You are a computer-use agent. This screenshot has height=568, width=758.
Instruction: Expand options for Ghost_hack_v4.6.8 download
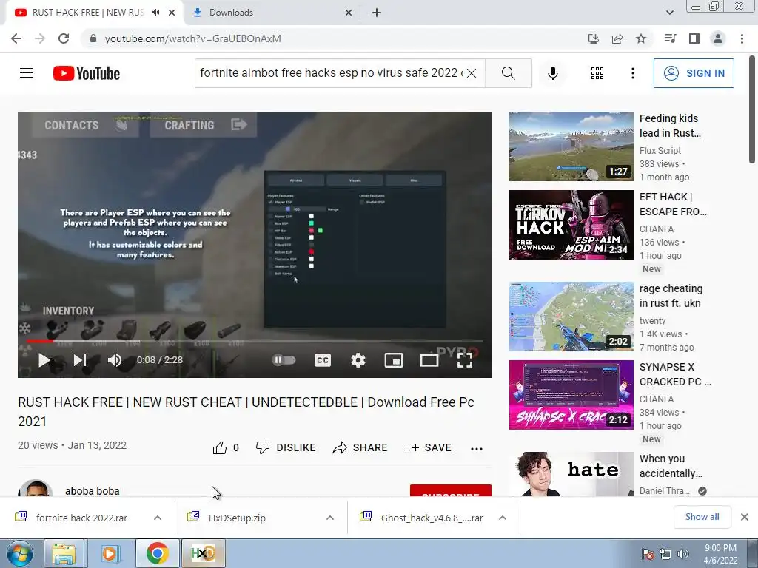click(503, 518)
